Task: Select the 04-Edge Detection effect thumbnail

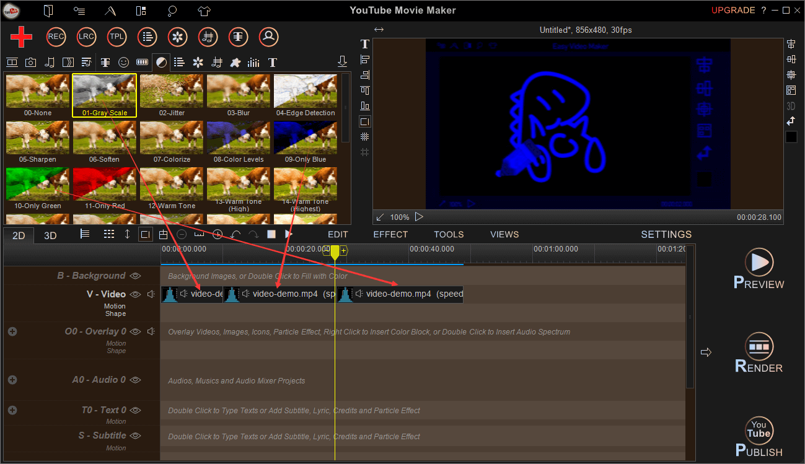Action: click(306, 95)
